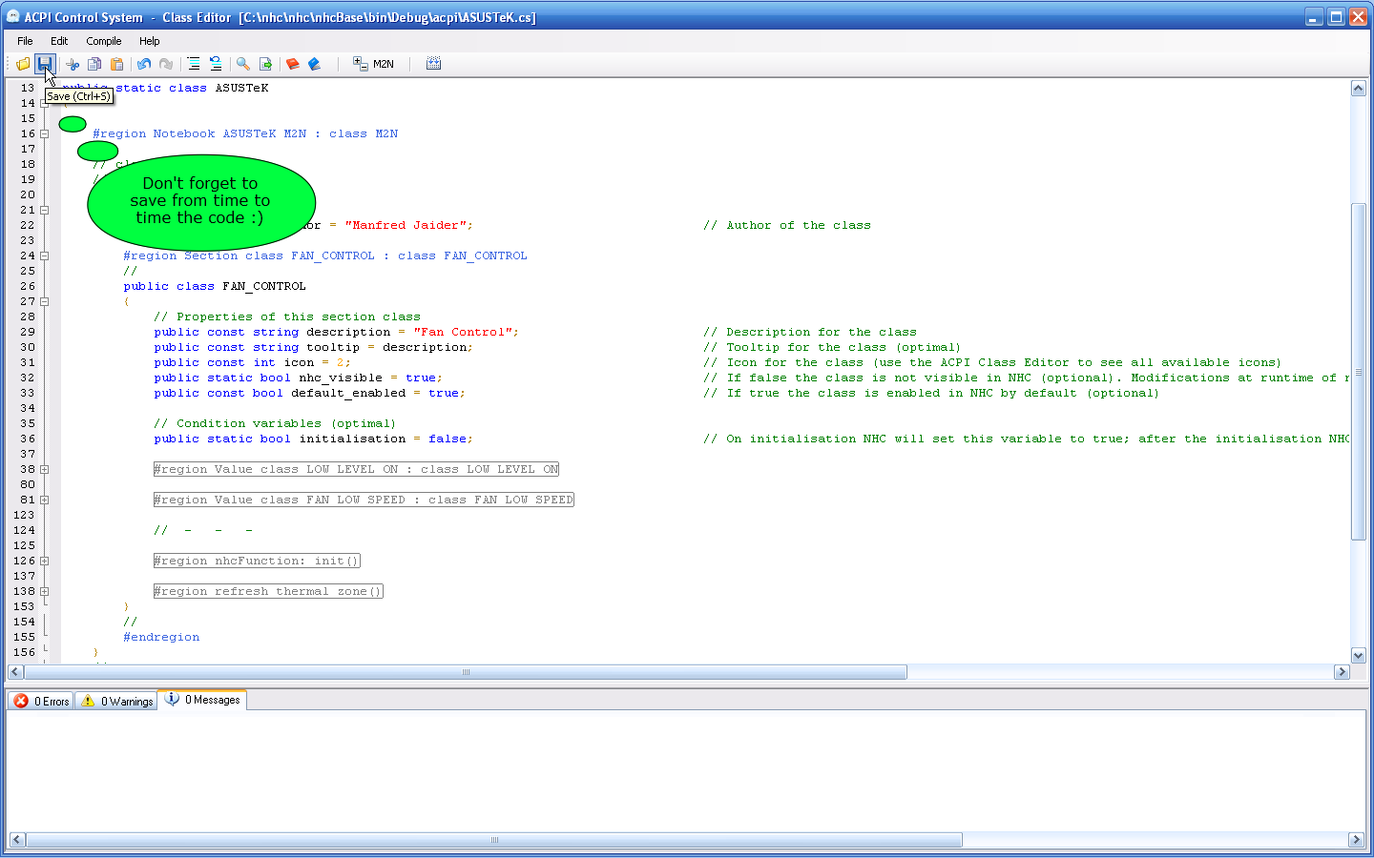Expand the refresh_thermal_zone region at line 138
1374x858 pixels.
(x=44, y=591)
